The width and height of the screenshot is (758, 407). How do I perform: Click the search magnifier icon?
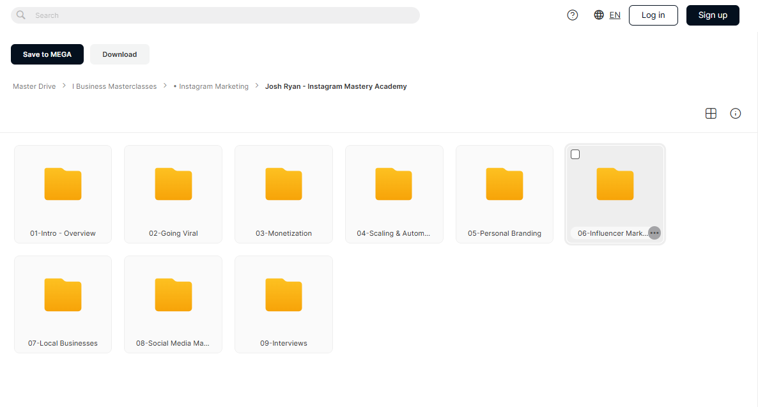tap(21, 15)
